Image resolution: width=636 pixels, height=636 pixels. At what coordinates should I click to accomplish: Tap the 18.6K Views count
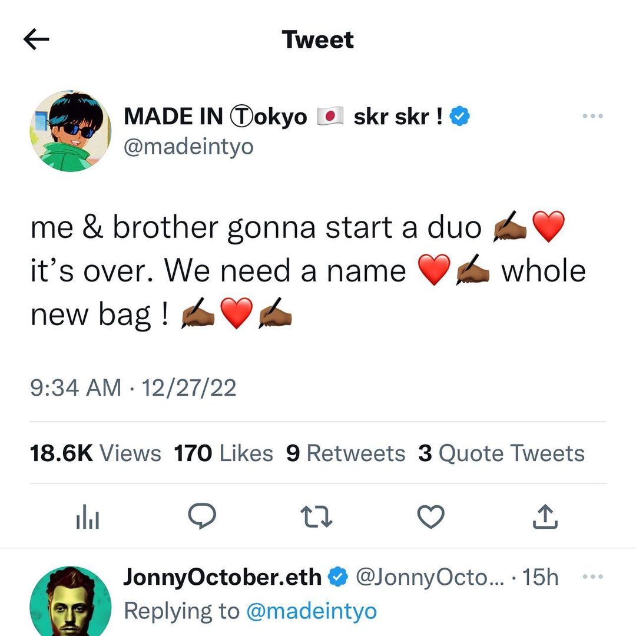point(95,453)
